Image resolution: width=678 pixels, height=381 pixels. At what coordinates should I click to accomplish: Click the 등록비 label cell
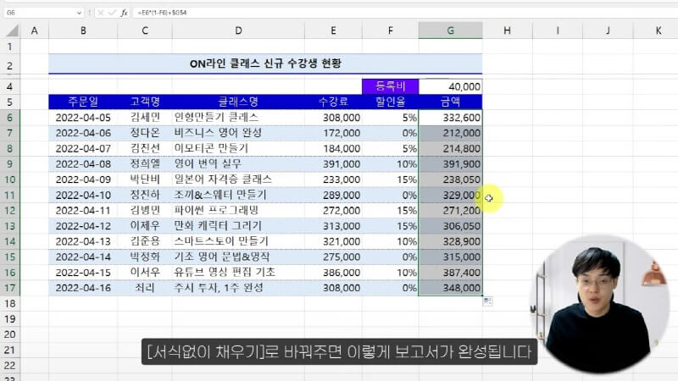(391, 86)
